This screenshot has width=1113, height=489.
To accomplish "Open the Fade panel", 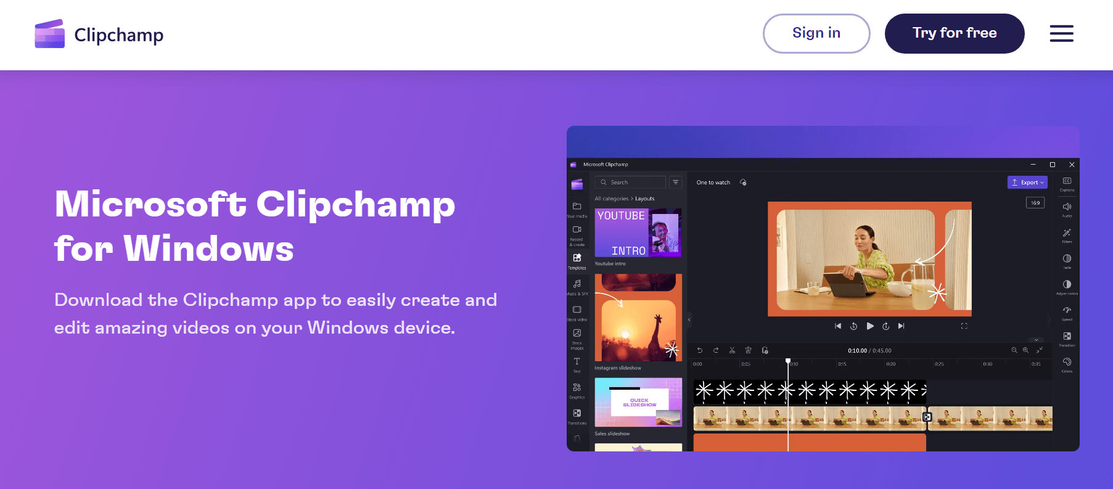I will coord(1067,261).
